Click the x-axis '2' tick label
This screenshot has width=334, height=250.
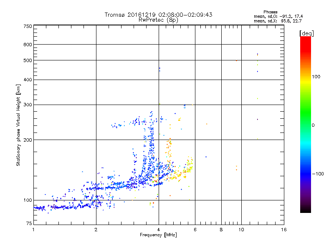click(96, 230)
